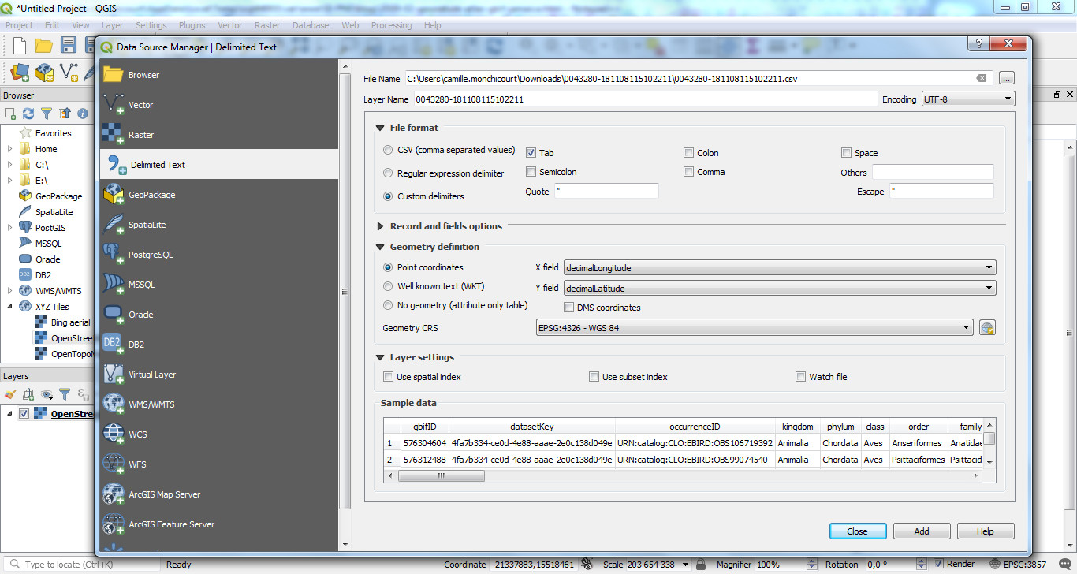Open the Project menu

click(x=20, y=25)
